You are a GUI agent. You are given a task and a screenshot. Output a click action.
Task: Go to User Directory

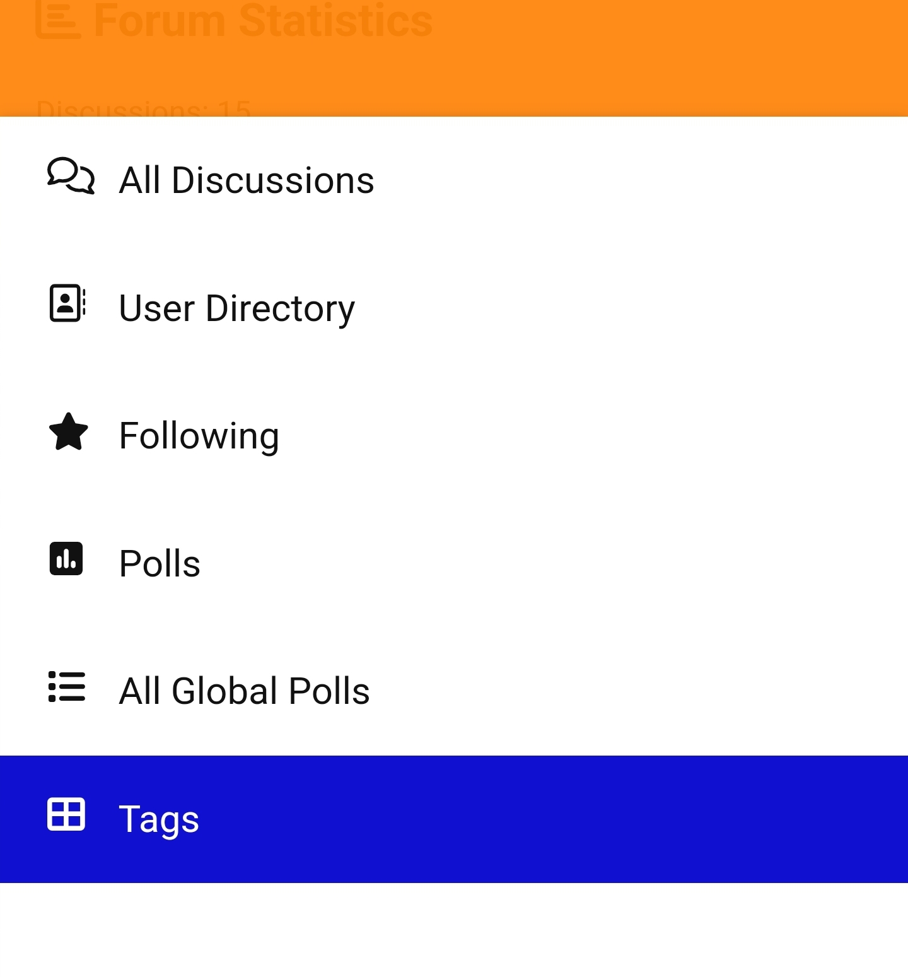click(236, 308)
